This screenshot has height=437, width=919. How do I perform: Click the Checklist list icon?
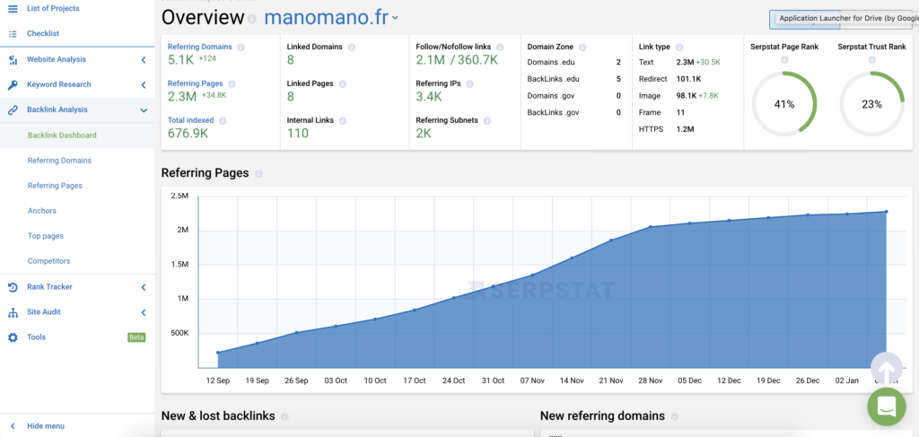click(13, 34)
